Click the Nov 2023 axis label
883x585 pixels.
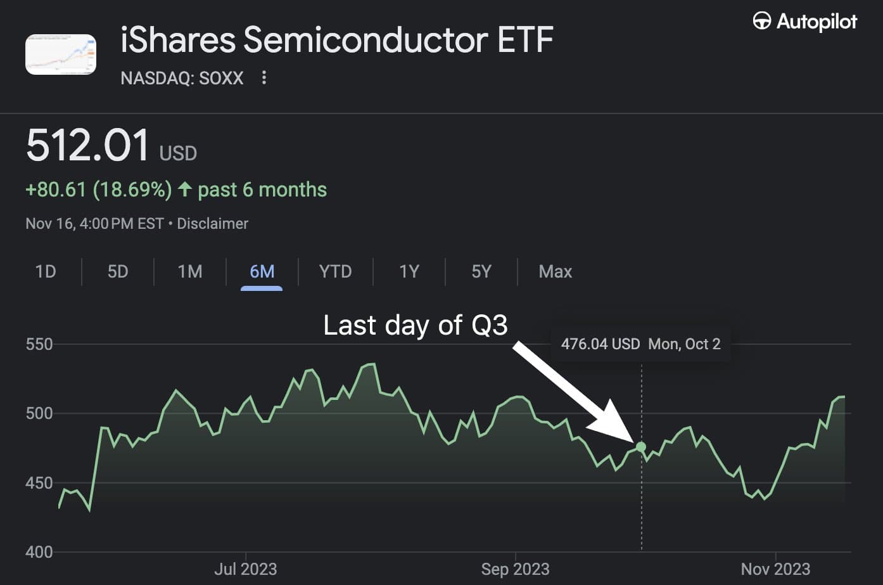775,569
